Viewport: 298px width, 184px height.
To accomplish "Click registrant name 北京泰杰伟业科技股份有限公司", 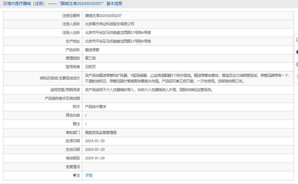I will (x=109, y=24).
